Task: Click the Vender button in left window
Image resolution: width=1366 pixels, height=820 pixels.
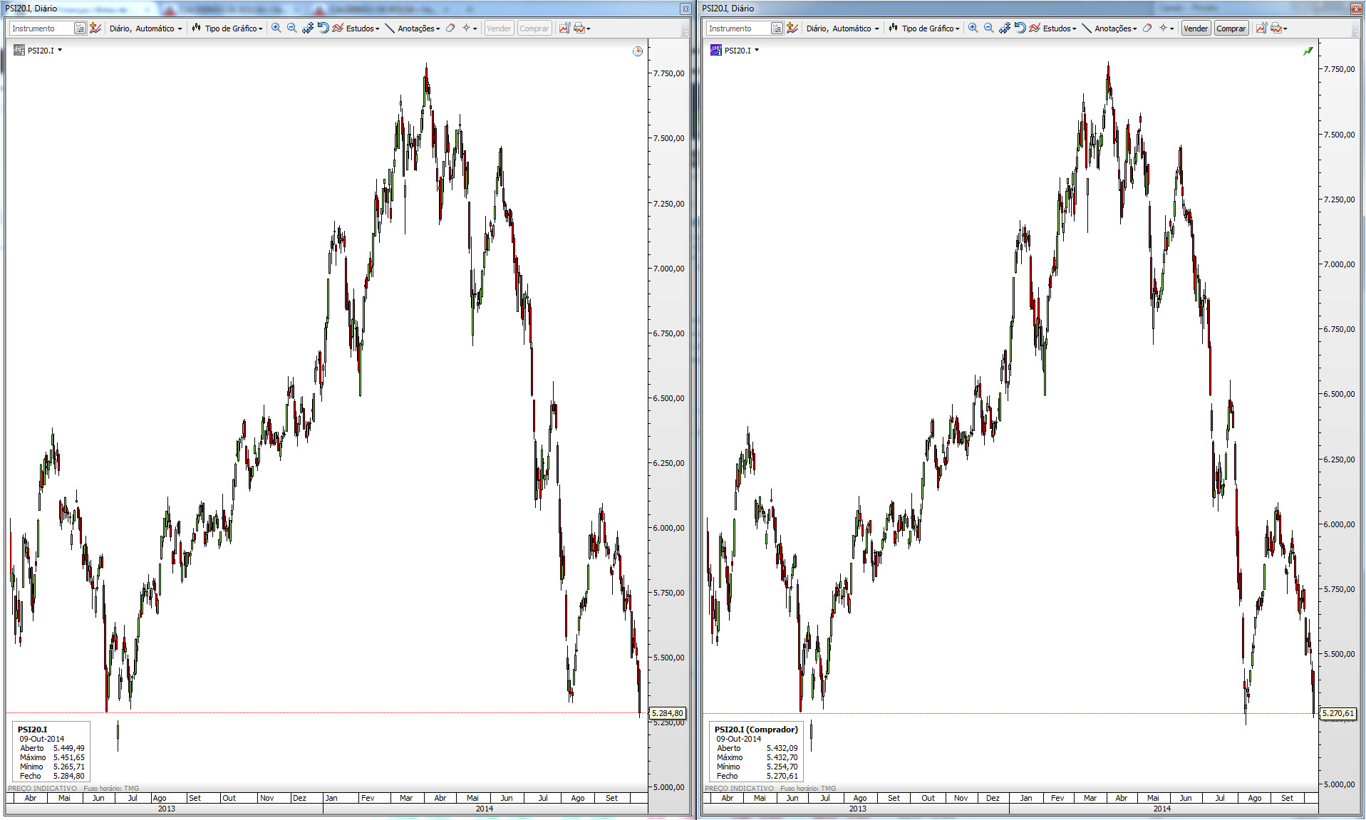Action: tap(499, 28)
